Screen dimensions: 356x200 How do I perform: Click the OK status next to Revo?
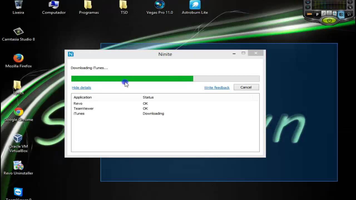[145, 103]
